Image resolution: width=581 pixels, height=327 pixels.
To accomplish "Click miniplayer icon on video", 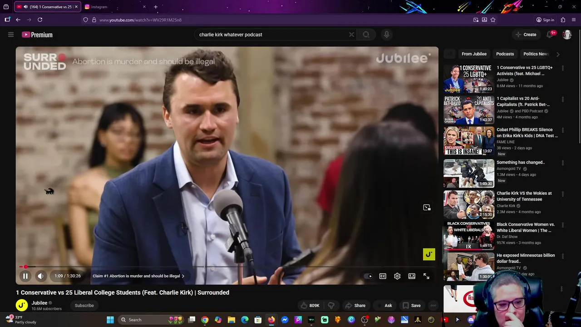I will [x=427, y=208].
